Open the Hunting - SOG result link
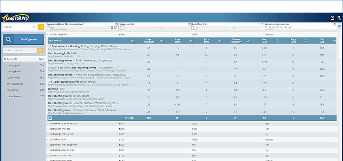The height and width of the screenshot is (161, 343). (57, 89)
